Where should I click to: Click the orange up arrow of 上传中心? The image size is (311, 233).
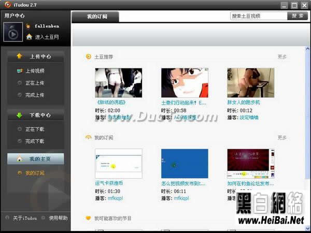click(x=19, y=56)
